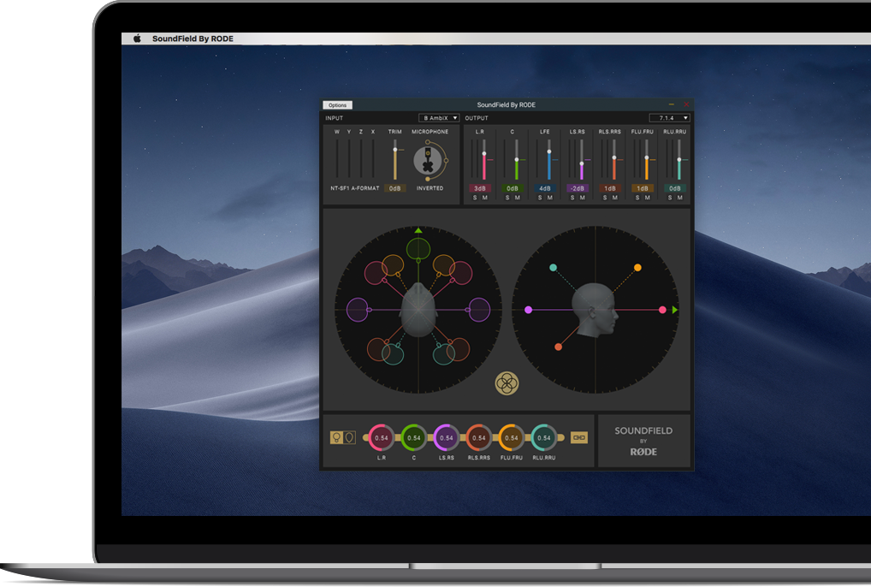This screenshot has height=587, width=871.
Task: Click the L.R 3dB gain value
Action: coord(480,188)
